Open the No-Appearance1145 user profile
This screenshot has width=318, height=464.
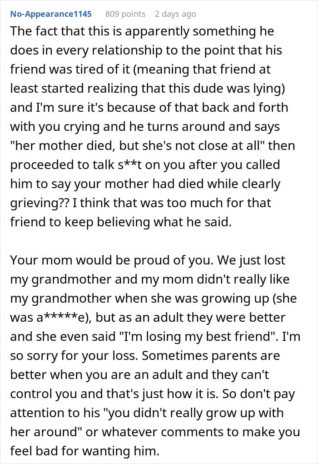point(50,14)
